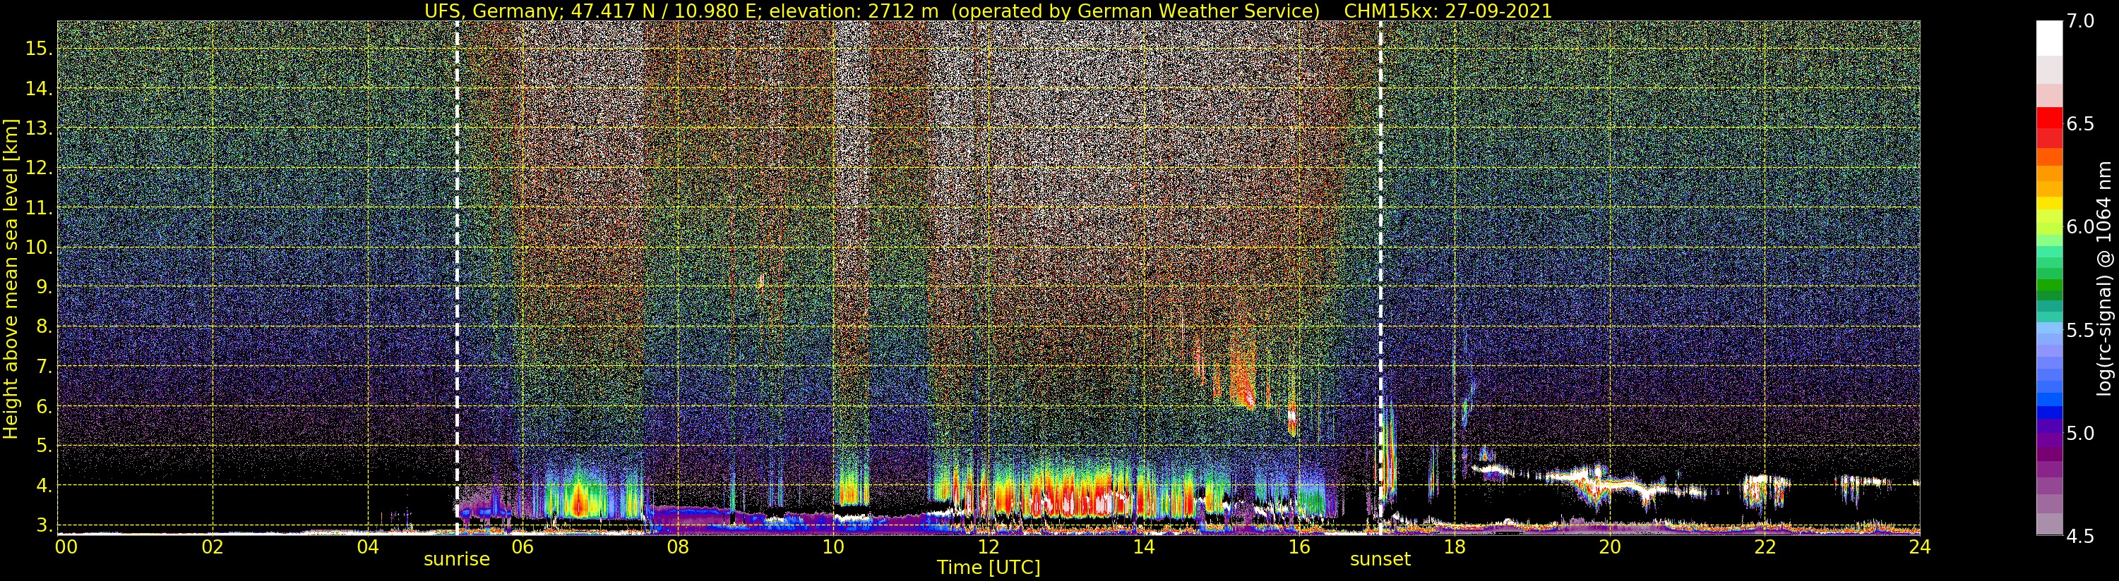Click the '06' time axis tick label
Screen dimensions: 2119x581
coord(523,546)
